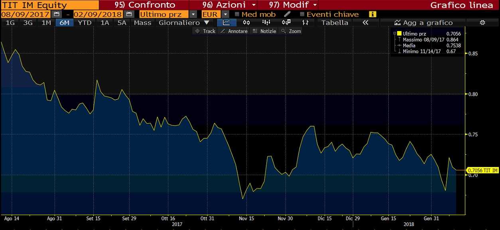This screenshot has height=230, width=500.
Task: Select the bar chart style icon
Action: tap(266, 23)
